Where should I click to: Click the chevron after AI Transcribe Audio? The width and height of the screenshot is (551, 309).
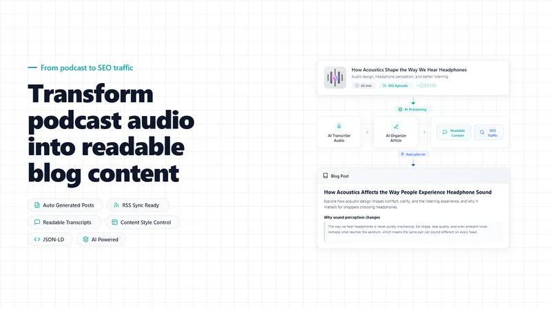pyautogui.click(x=368, y=133)
